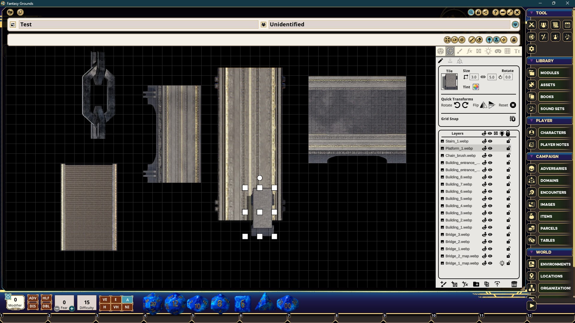Toggle lock on Bridge_3.webp layer
Image resolution: width=575 pixels, height=323 pixels.
508,234
